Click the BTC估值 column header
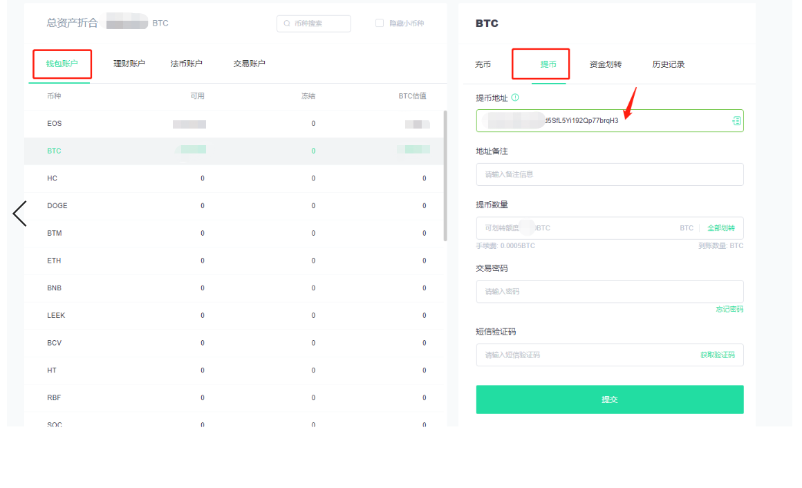The height and width of the screenshot is (488, 802). point(412,96)
